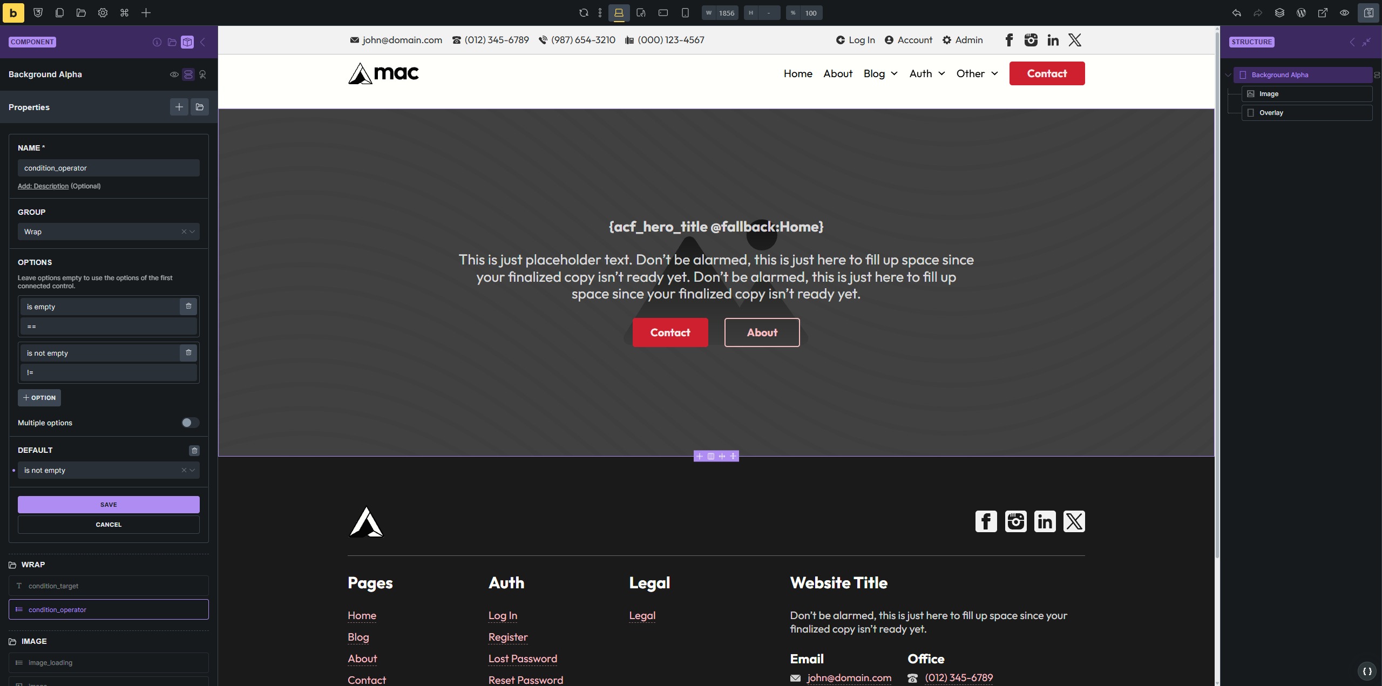Open the CSS3 shield icon in the toolbar
The height and width of the screenshot is (686, 1382).
click(x=38, y=13)
